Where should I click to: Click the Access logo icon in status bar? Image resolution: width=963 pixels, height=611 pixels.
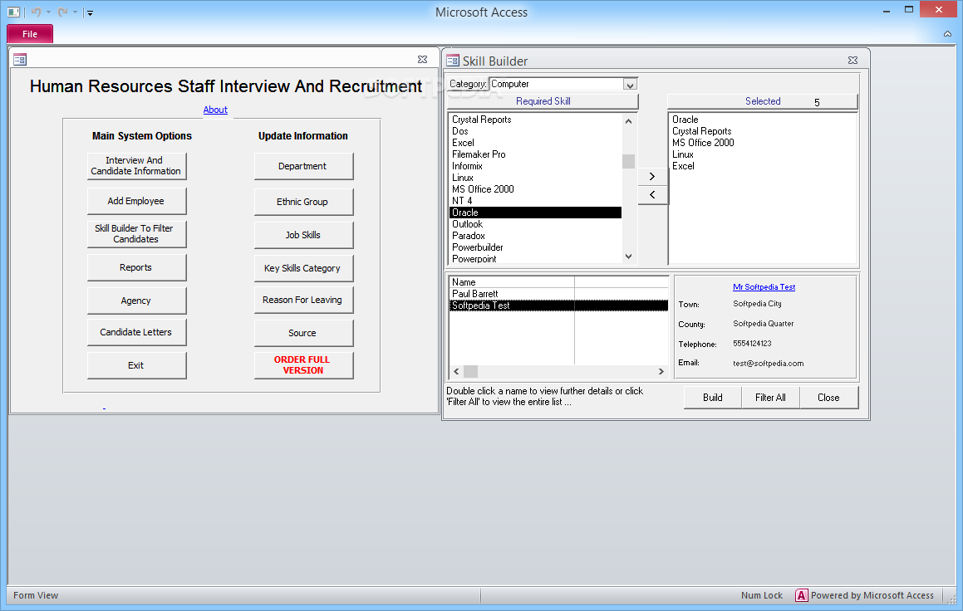pos(802,595)
